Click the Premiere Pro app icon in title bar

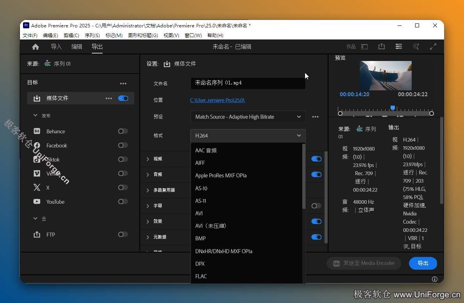[26, 25]
